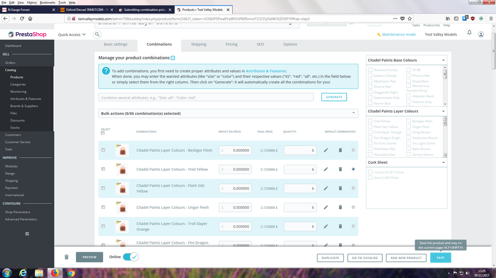Click the combine attributes input field
This screenshot has width=496, height=278.
[x=206, y=97]
